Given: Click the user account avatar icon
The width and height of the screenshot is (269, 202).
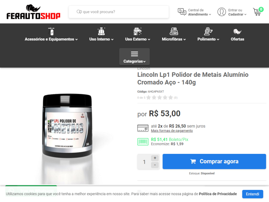Looking at the screenshot, I should point(222,12).
